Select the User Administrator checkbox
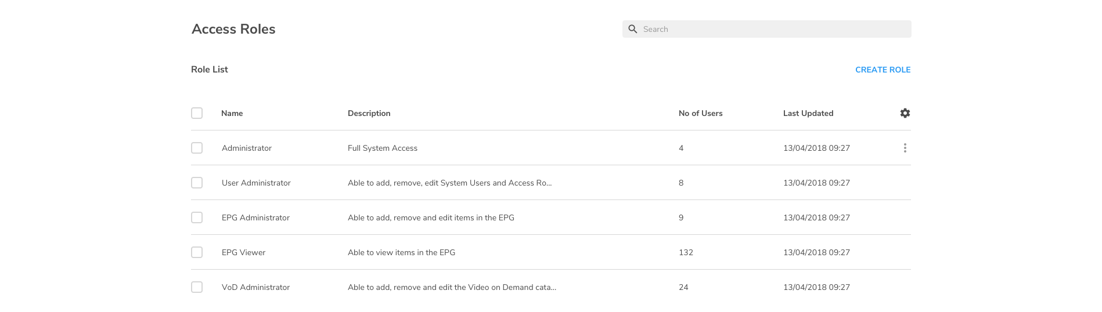This screenshot has height=312, width=1102. tap(197, 183)
